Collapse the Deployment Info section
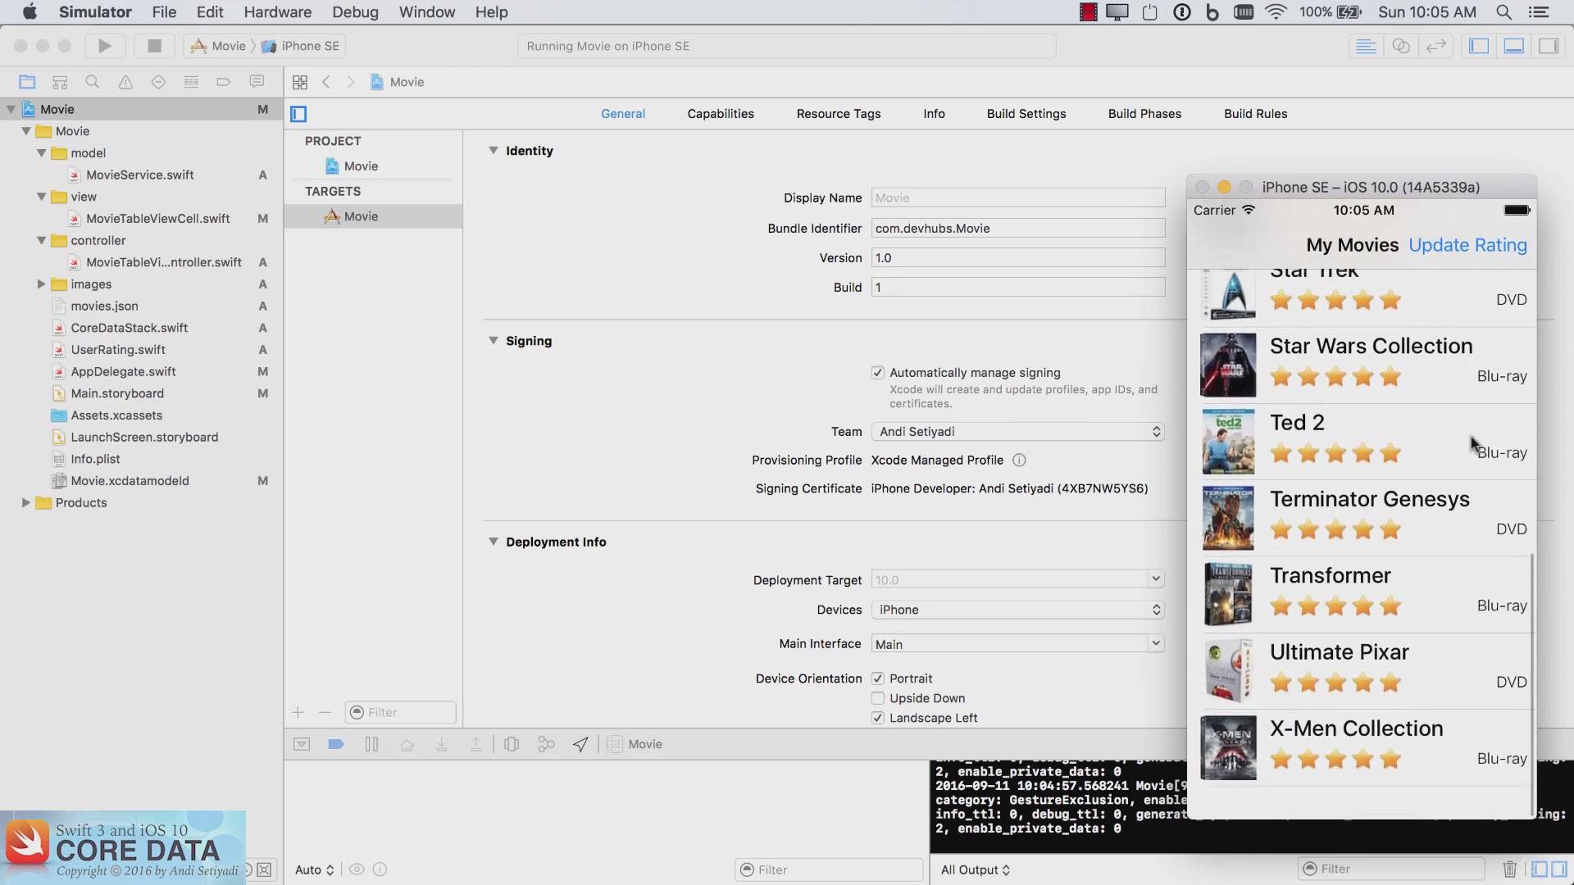This screenshot has width=1574, height=885. pos(494,542)
